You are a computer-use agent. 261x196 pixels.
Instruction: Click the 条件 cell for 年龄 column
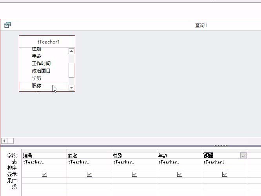(179, 180)
